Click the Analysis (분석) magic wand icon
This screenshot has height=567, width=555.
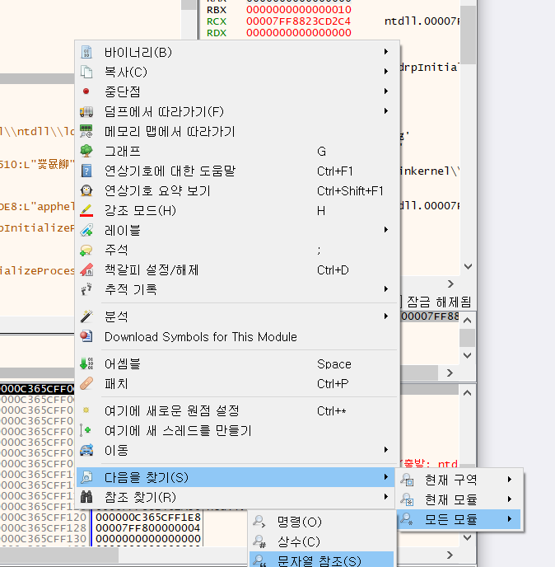click(86, 316)
